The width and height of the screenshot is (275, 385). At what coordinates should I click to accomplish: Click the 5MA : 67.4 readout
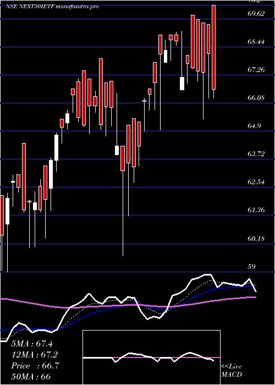point(32,344)
